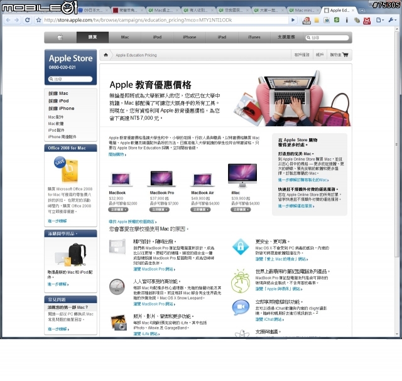Open a new browser tab
Viewport: 402px width, 381px height.
[362, 10]
